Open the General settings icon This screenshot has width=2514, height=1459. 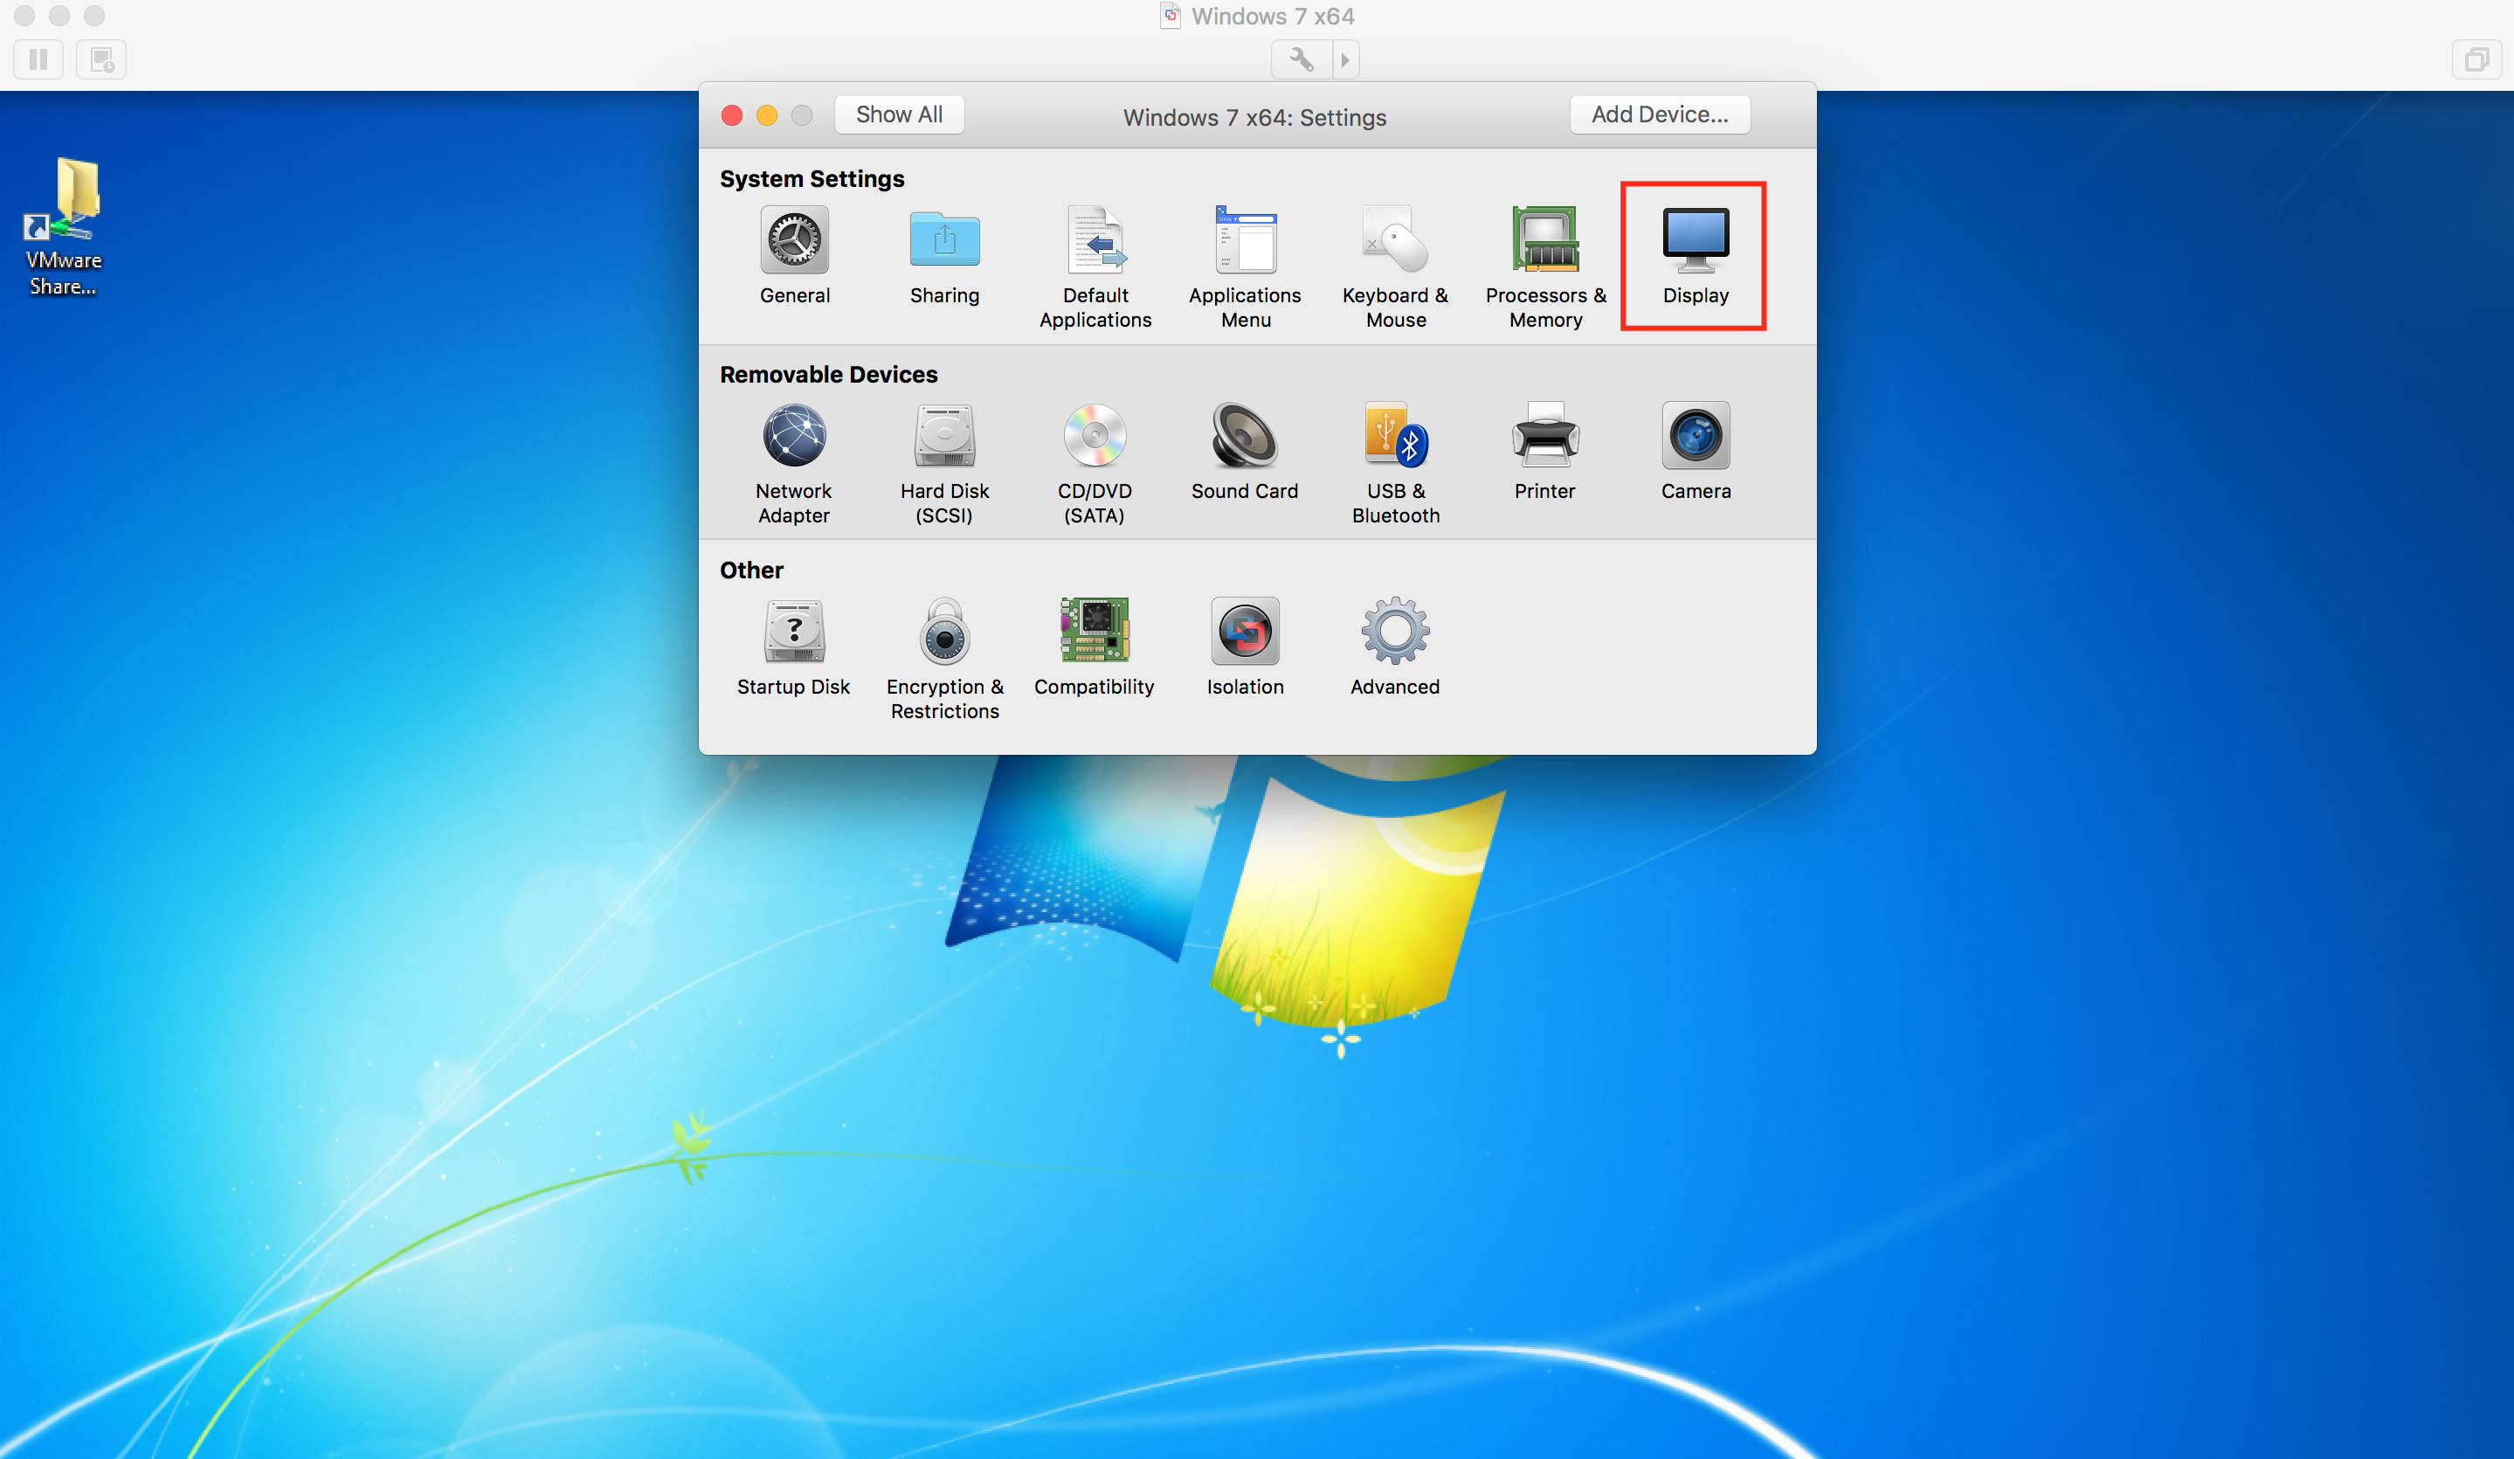pyautogui.click(x=794, y=240)
